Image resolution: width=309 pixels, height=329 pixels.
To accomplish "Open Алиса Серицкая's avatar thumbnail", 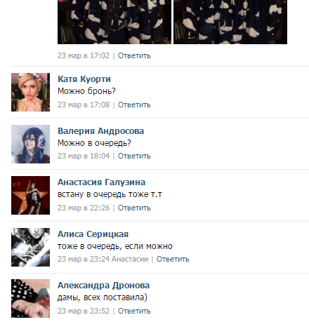I will click(30, 247).
